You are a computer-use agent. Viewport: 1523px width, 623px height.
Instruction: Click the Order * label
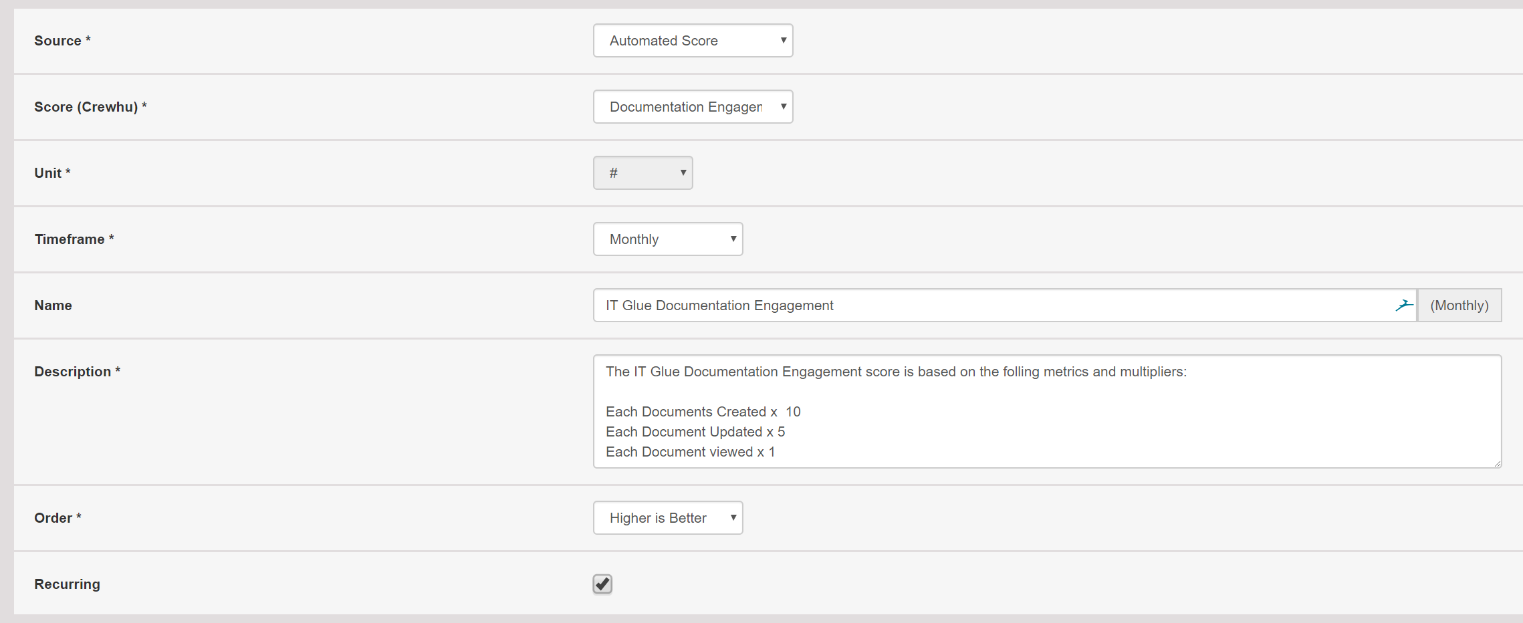coord(57,518)
